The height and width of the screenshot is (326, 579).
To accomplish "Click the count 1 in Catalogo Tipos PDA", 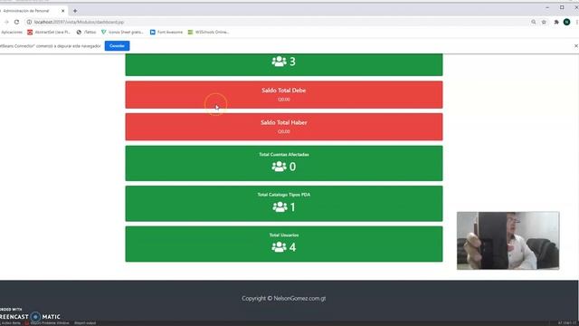I will 293,207.
